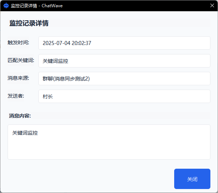Click the 消息来源 field 群聊(消息同步测试2)
Image resolution: width=218 pixels, height=193 pixels.
(124, 78)
